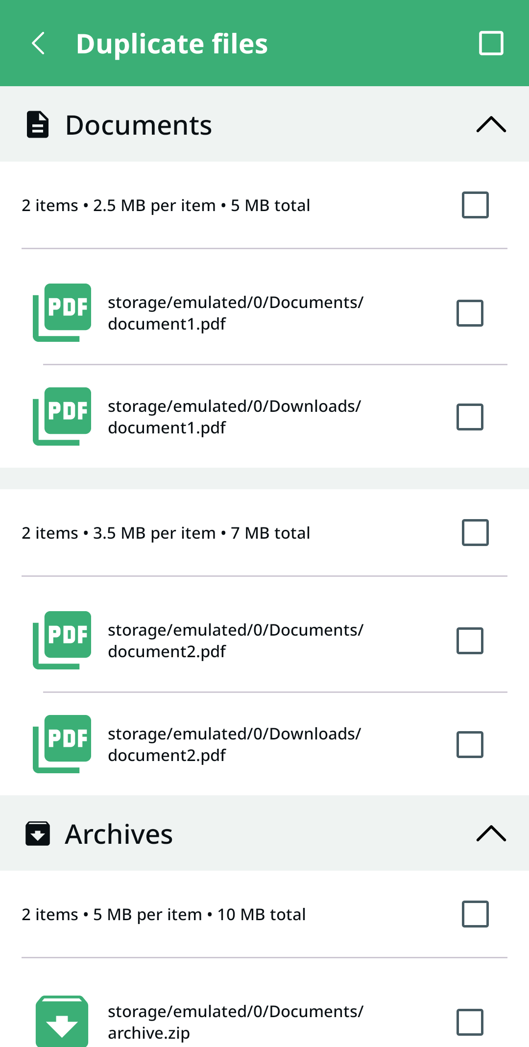Screen dimensions: 529x1047
Task: Check the Documents/document1.pdf file
Action: pyautogui.click(x=470, y=313)
